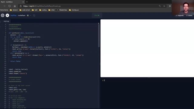Click the white turtle output canvas
Screen dimensions: 194x109
(147, 48)
